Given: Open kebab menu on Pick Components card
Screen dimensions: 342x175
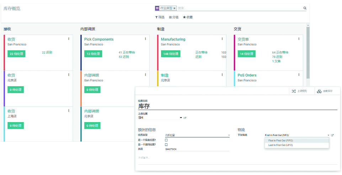Looking at the screenshot, I should pyautogui.click(x=145, y=39).
